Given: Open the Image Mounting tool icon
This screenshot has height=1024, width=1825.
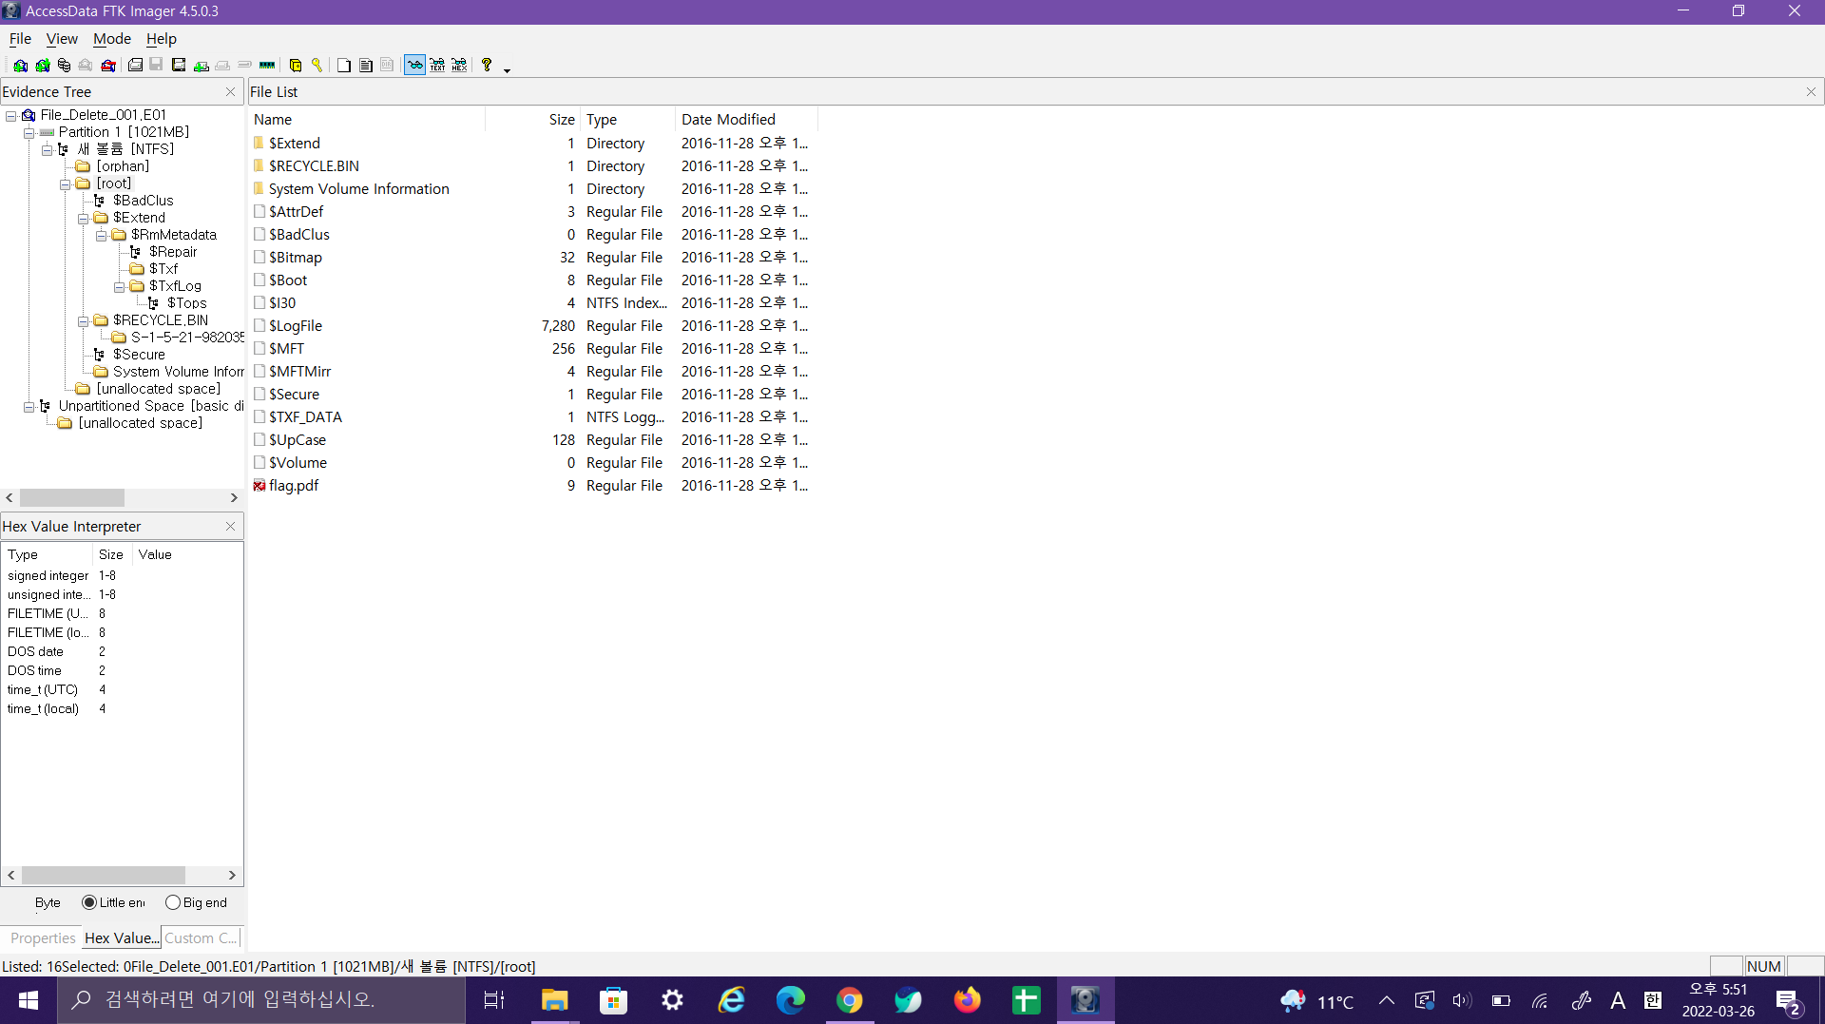Looking at the screenshot, I should (x=64, y=66).
